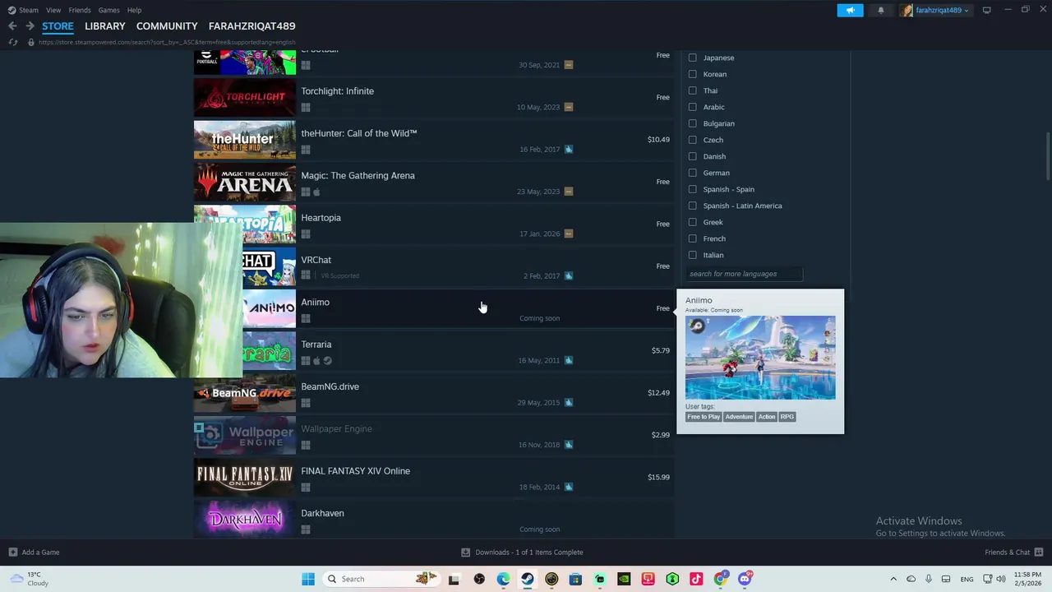Click the store URL address text

[167, 42]
